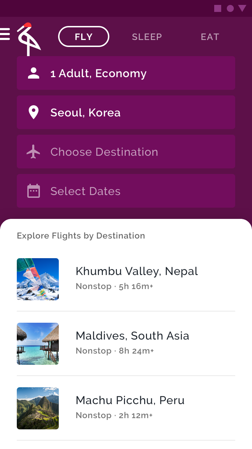Open the Select Dates field
This screenshot has height=449, width=252.
[x=126, y=191]
